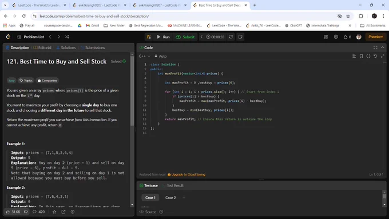Viewport: 389px width, 219px height.
Task: Click the Premium button
Action: 376,37
